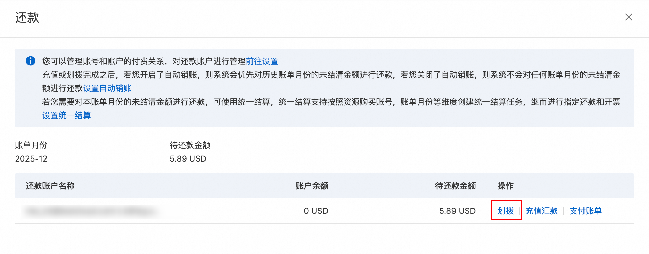Click the 5.89 USD summary amount above table
The image size is (649, 254).
(x=188, y=159)
